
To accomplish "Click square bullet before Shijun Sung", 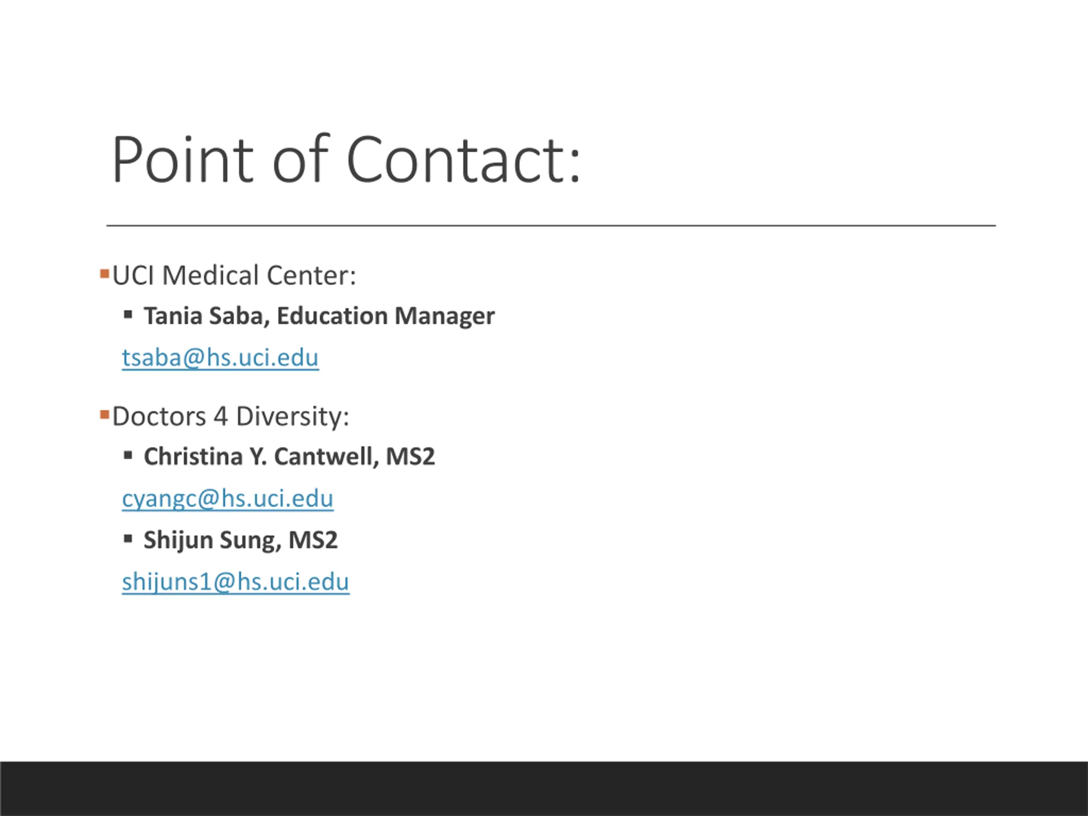I will click(128, 538).
